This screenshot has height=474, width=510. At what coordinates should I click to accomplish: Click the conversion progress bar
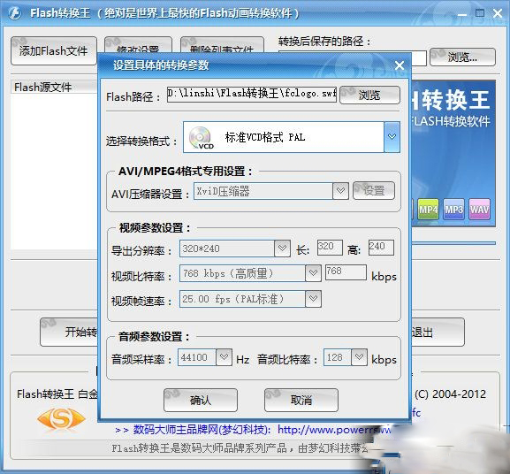[453, 243]
